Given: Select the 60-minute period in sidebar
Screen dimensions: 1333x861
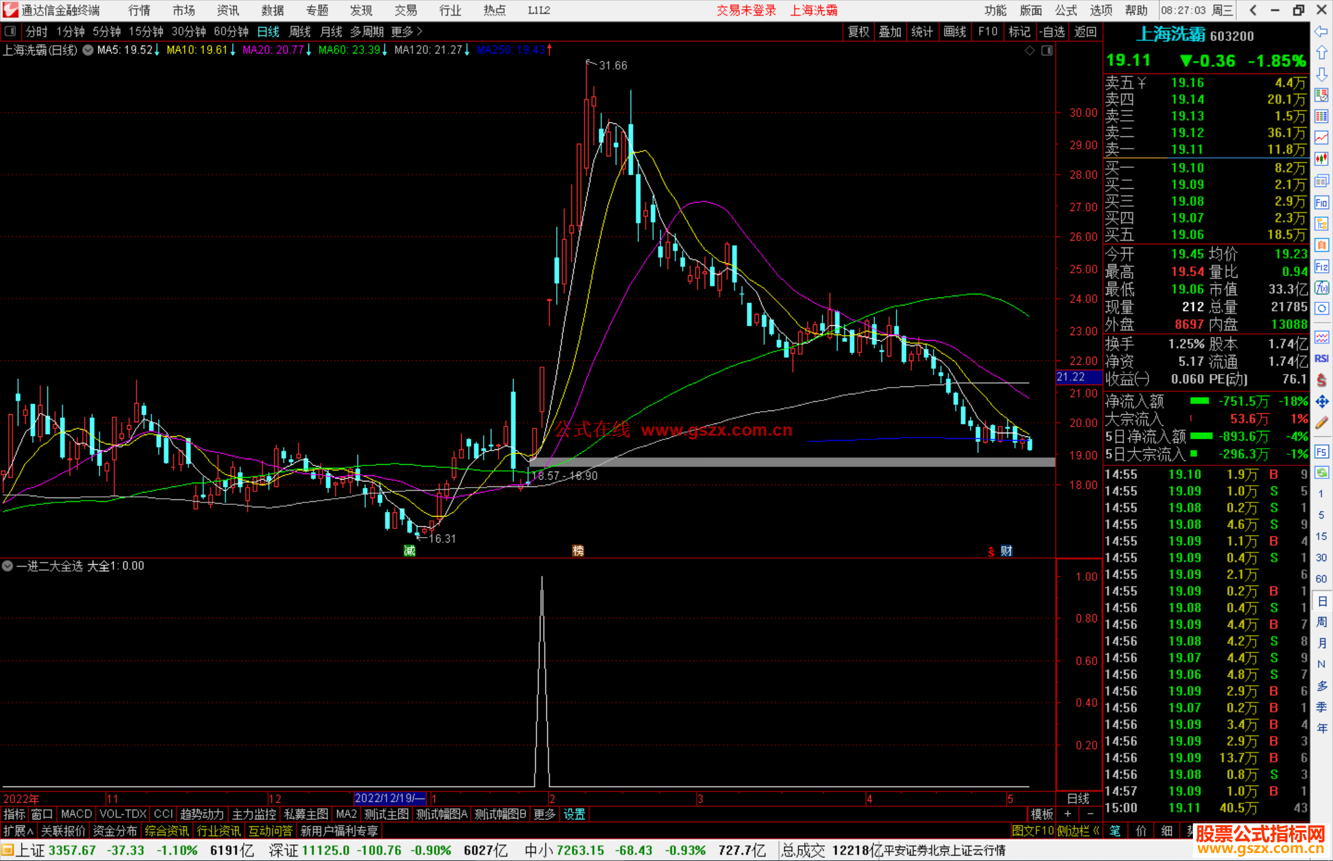Looking at the screenshot, I should pyautogui.click(x=1321, y=579).
